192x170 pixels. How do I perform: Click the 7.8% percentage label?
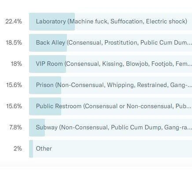[15, 128]
